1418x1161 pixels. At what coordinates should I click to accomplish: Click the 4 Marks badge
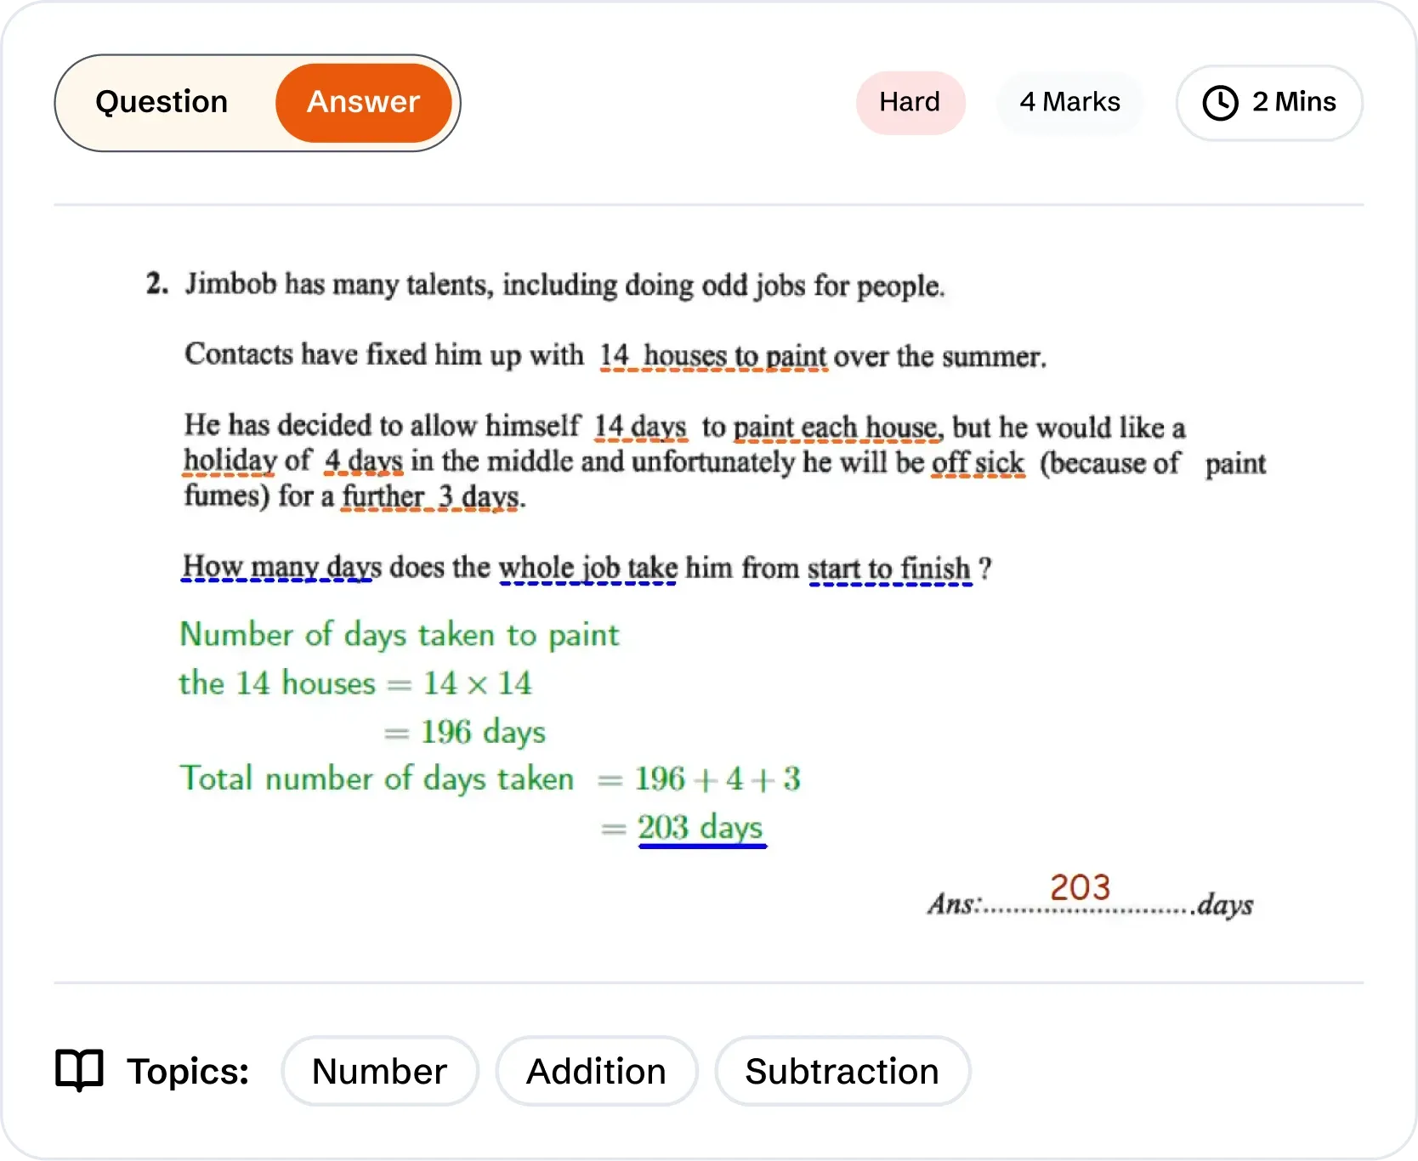point(1069,102)
